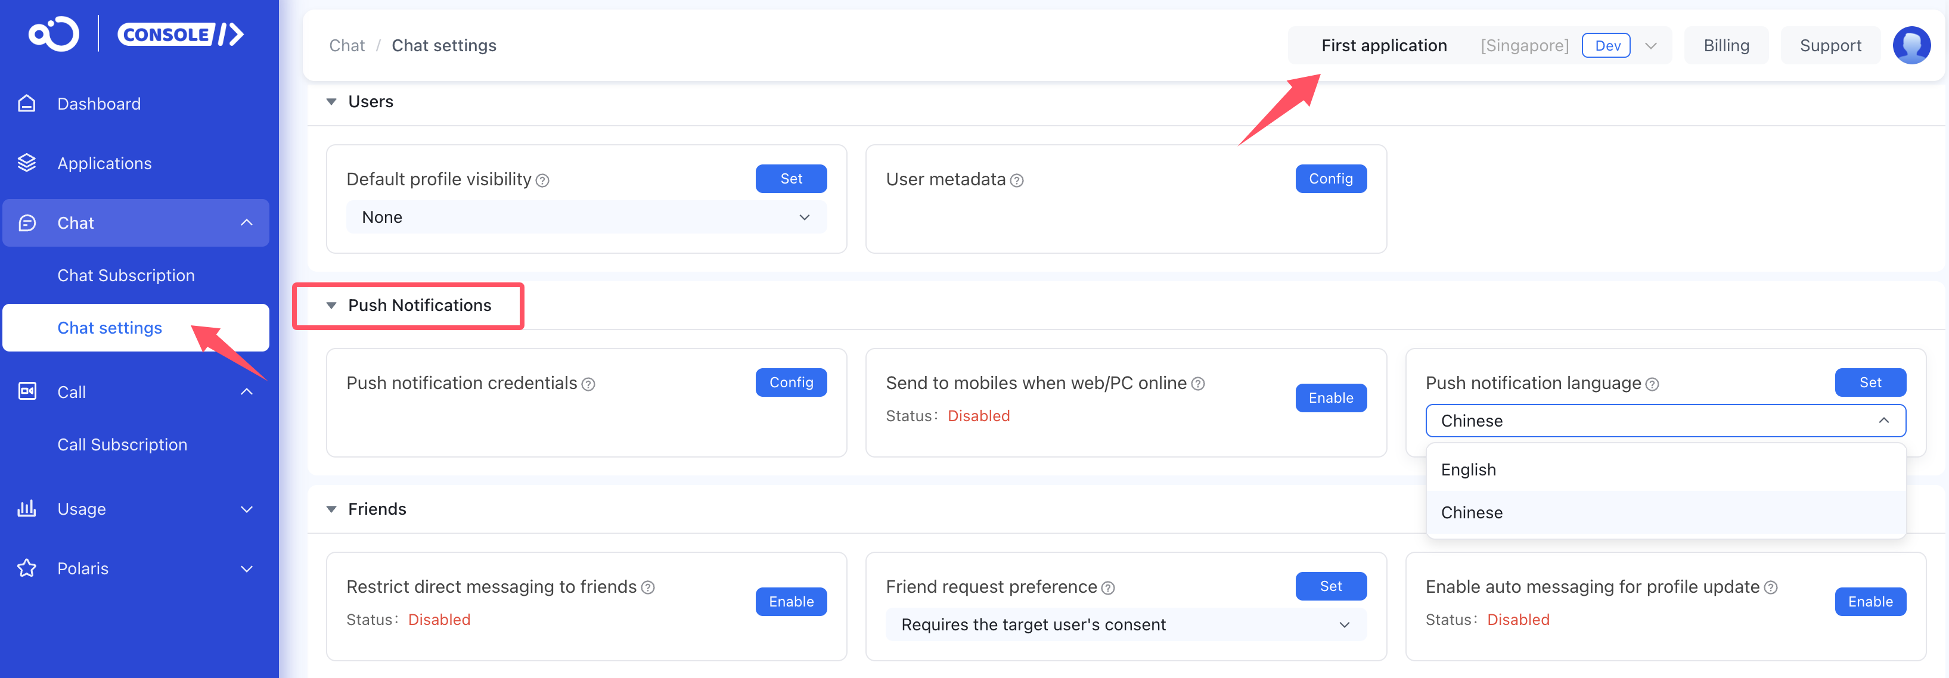Click help icon next to Push notification credentials
The height and width of the screenshot is (678, 1949).
pos(589,384)
